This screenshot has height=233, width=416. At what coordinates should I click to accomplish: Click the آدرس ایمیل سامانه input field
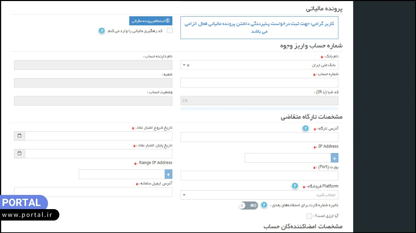click(x=93, y=192)
